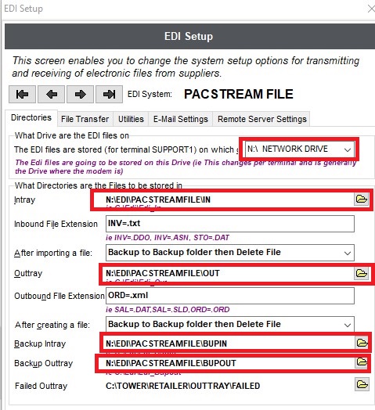Click the Inbound File Extension field
Screen dimensions: 375x410
coord(230,224)
